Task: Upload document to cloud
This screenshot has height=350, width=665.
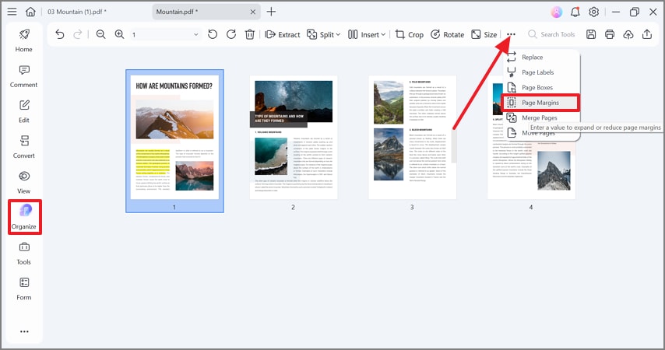Action: (x=628, y=34)
